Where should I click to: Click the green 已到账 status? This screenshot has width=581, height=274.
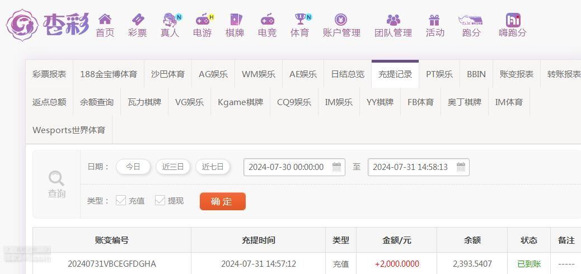click(529, 264)
